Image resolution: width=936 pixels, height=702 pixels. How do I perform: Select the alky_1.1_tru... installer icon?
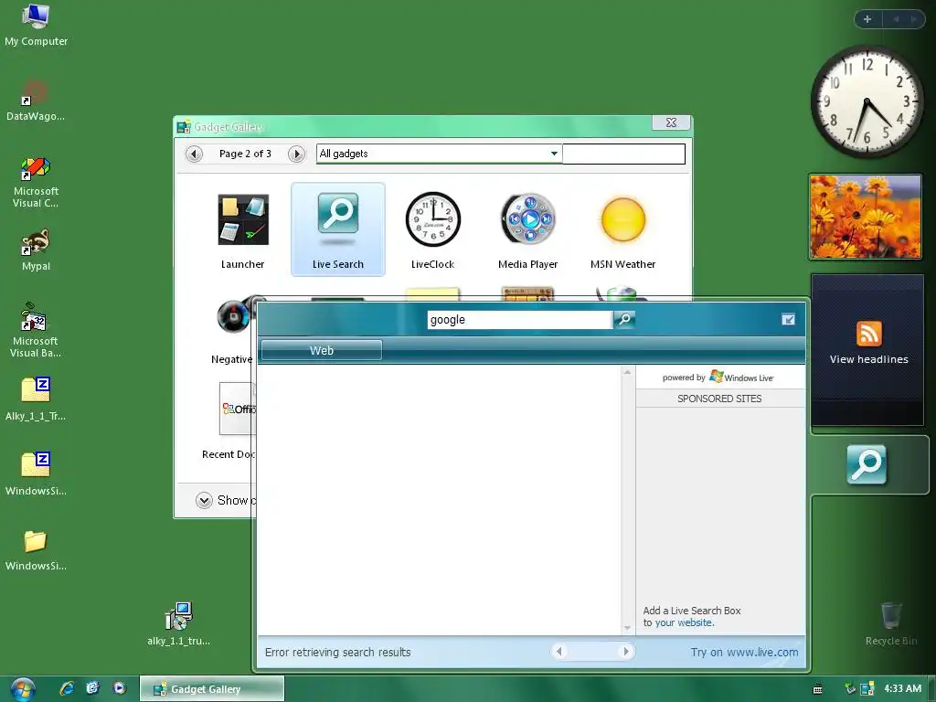point(178,623)
